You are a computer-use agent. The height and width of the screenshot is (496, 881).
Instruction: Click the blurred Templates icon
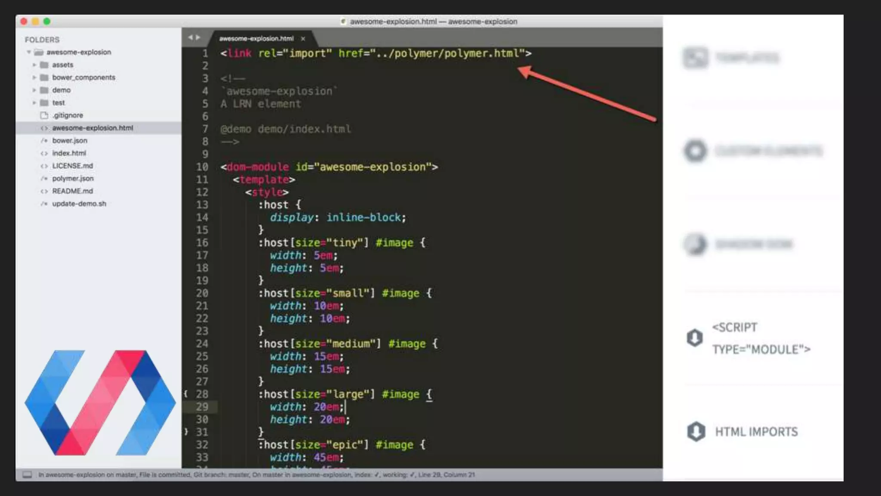click(x=695, y=57)
